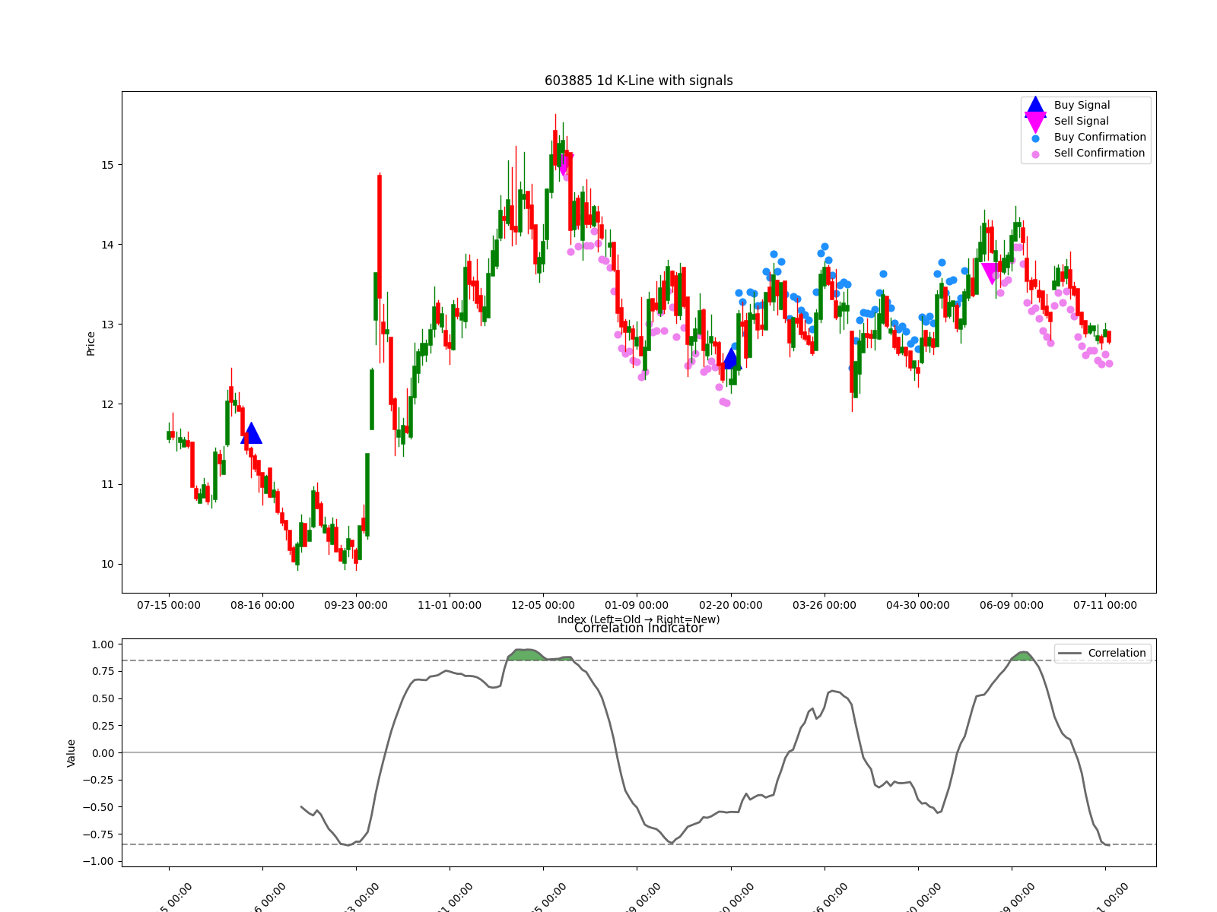Click the Sell Signal legend triangle icon

[x=1035, y=122]
